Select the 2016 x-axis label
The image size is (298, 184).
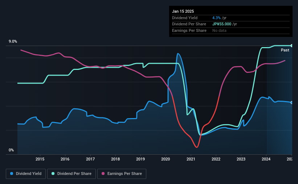coord(65,159)
